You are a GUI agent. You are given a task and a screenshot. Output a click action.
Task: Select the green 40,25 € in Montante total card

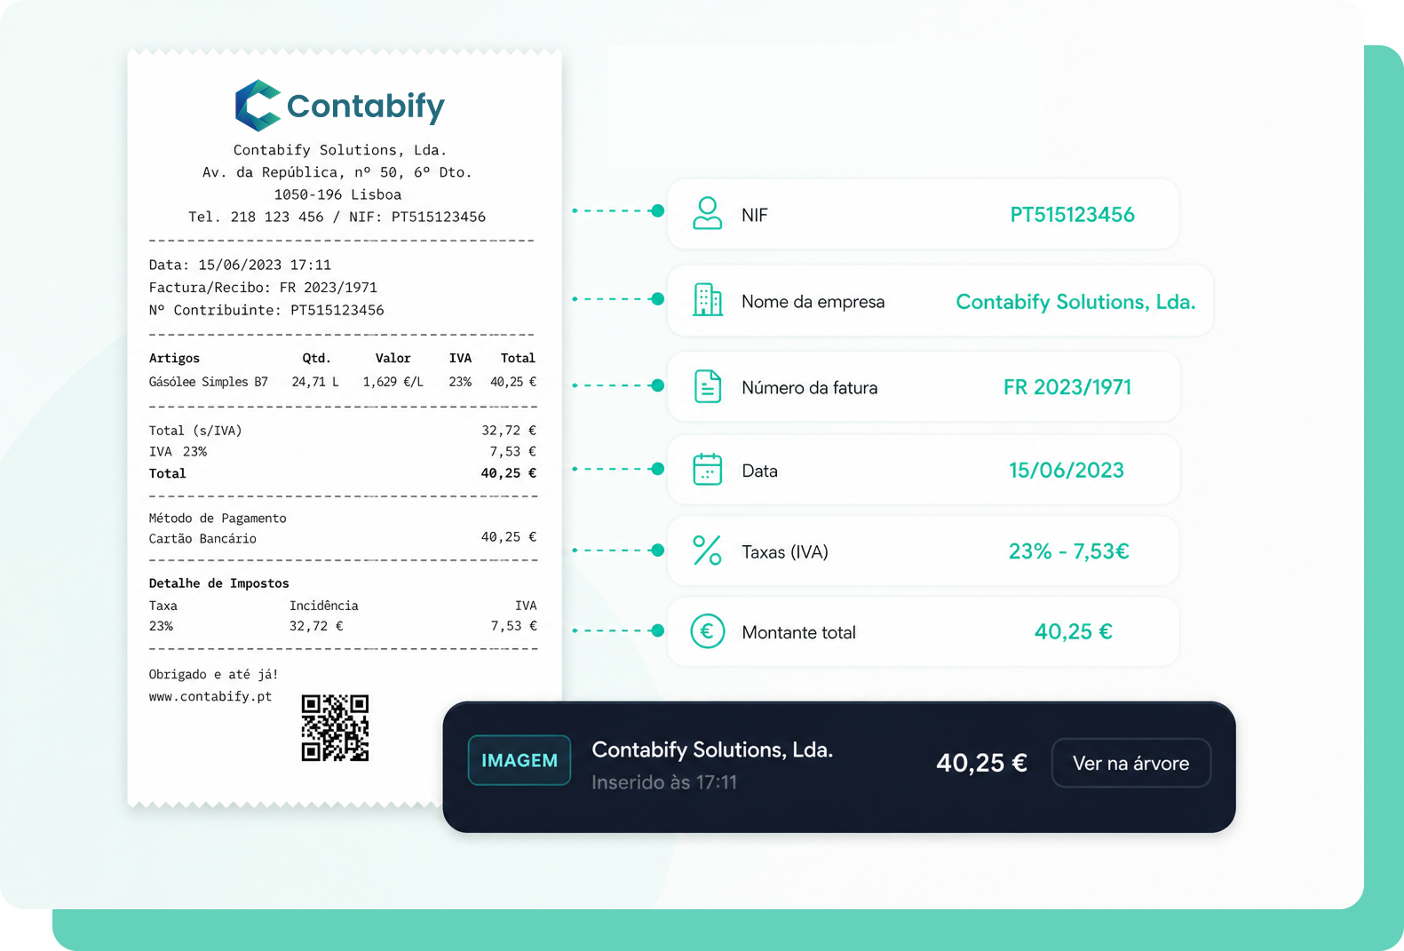tap(1073, 631)
